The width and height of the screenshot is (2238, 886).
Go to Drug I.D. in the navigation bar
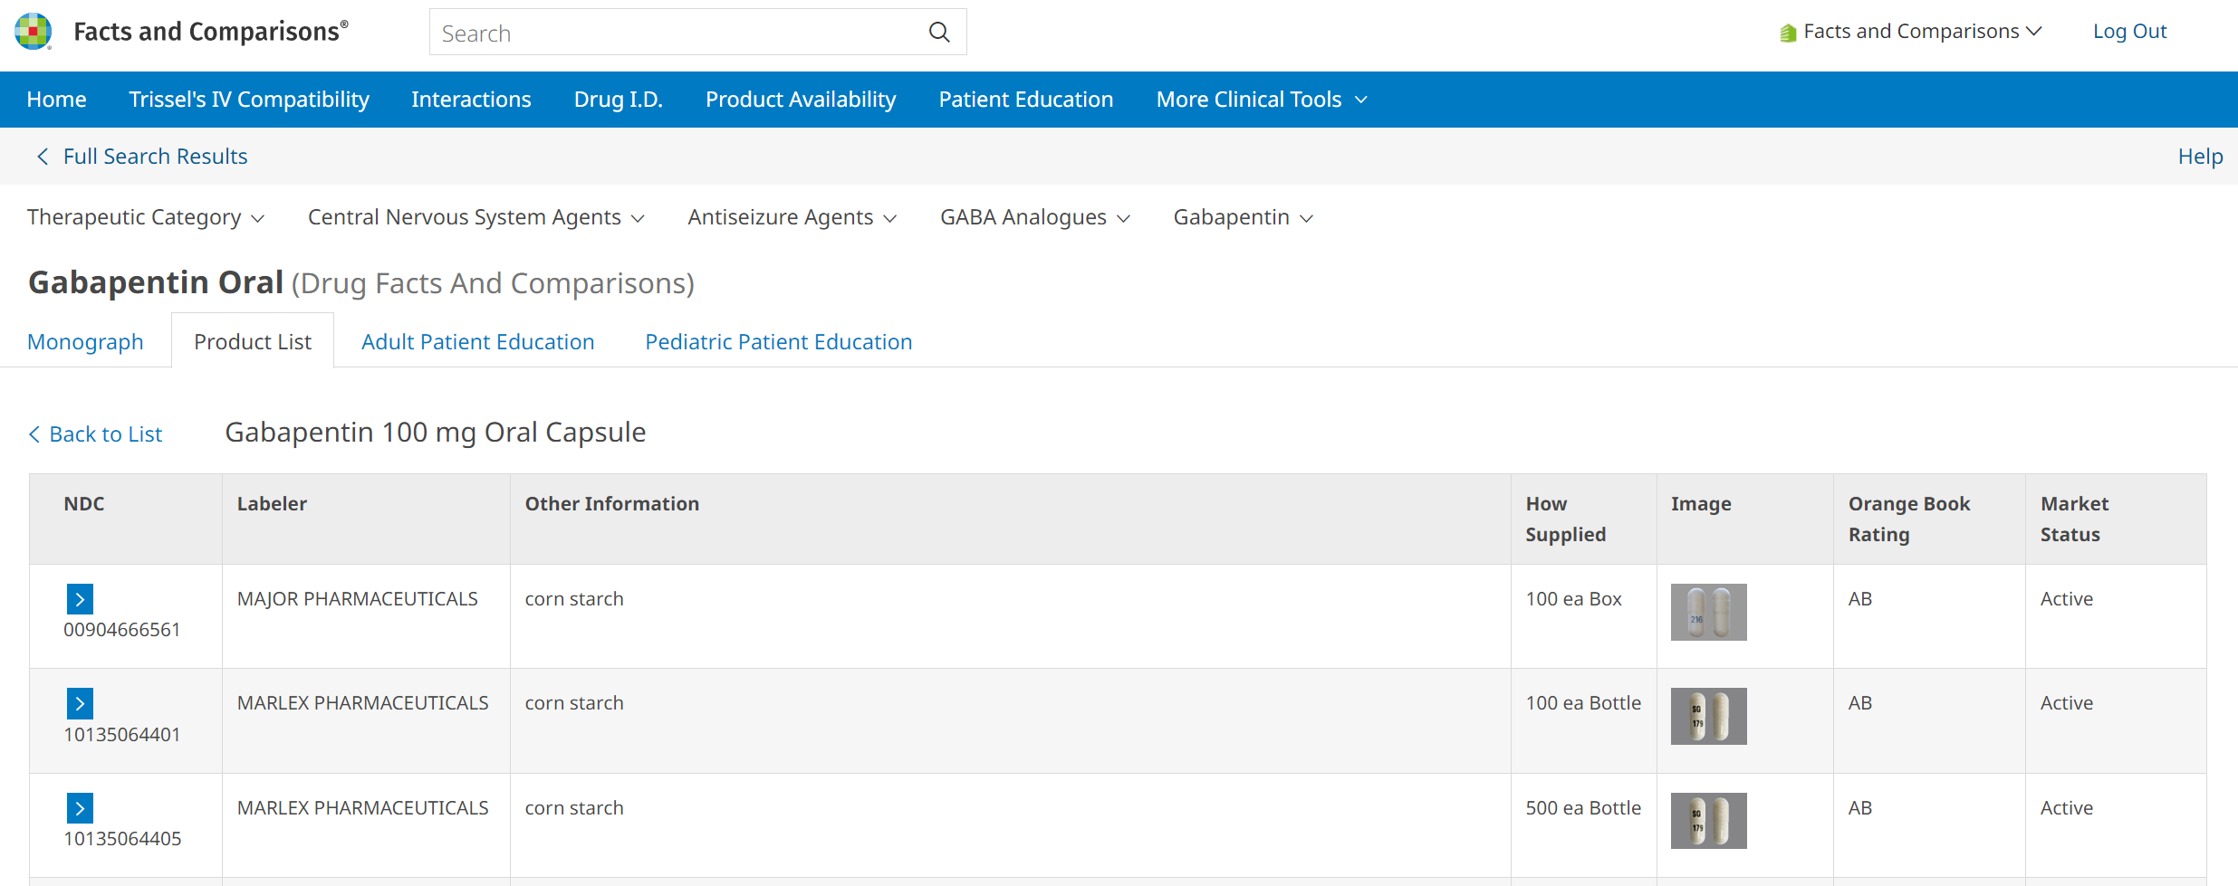pyautogui.click(x=618, y=100)
